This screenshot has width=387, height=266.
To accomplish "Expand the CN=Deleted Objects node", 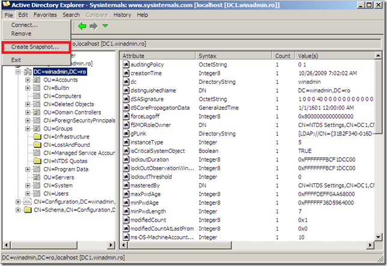I will coord(28,104).
